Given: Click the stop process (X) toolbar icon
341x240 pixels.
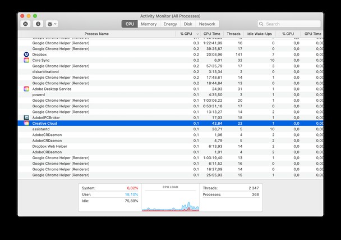Looking at the screenshot, I should click(x=25, y=24).
